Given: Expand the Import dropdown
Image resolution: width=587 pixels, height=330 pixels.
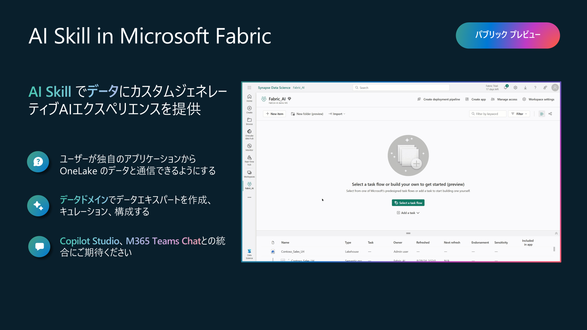Looking at the screenshot, I should coord(337,114).
